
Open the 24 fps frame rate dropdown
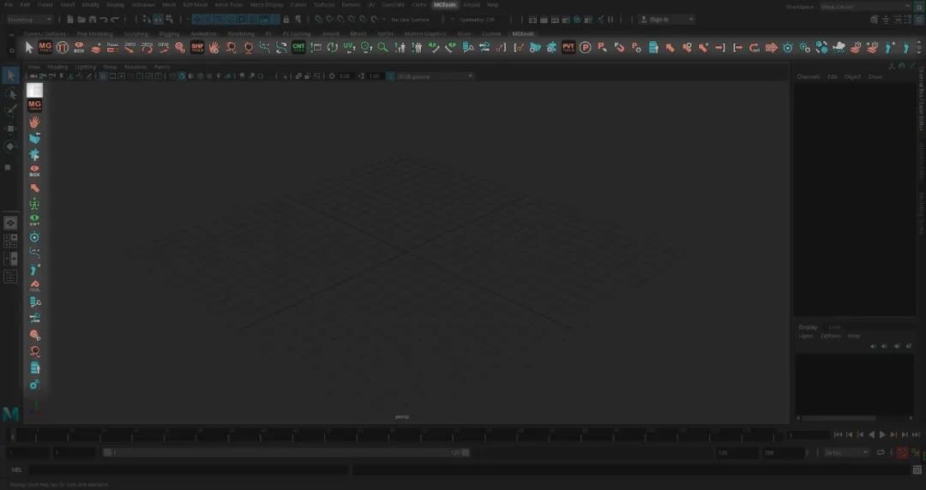coord(847,453)
